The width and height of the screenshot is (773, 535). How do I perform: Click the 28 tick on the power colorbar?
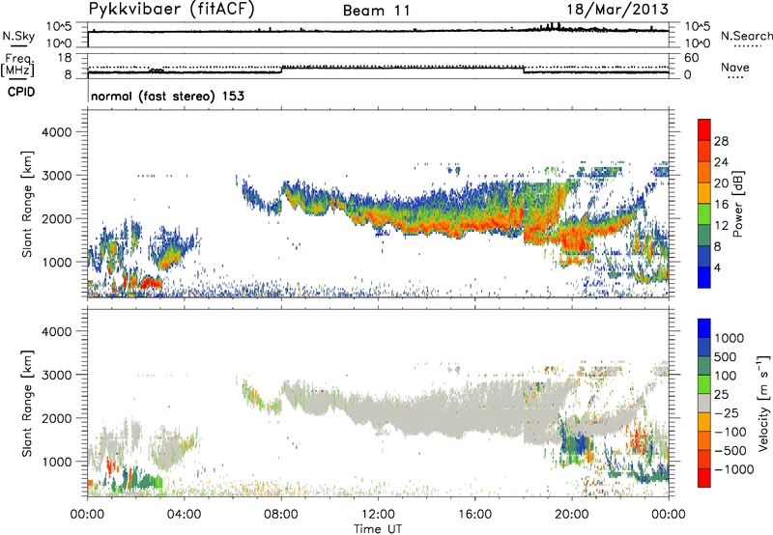click(721, 141)
